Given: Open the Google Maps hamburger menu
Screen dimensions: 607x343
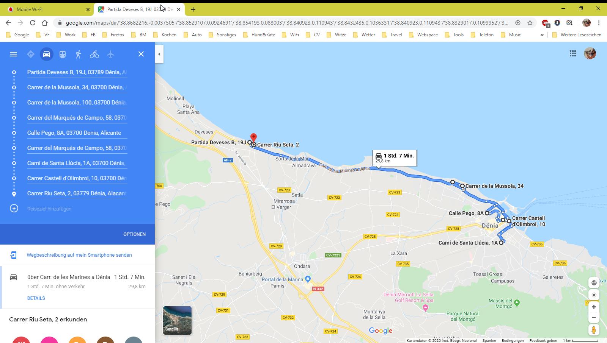Looking at the screenshot, I should [x=14, y=54].
